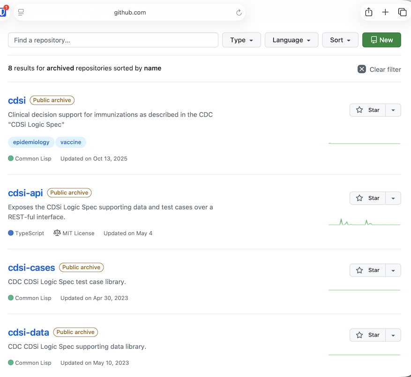411x377 pixels.
Task: Click the cdsi-cases description text
Action: pos(67,282)
